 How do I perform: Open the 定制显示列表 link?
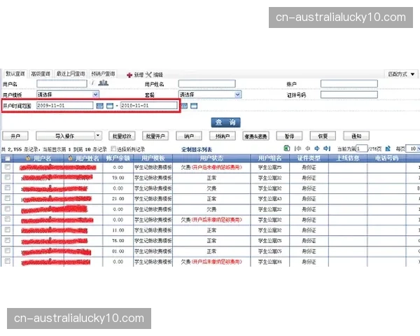[x=197, y=150]
